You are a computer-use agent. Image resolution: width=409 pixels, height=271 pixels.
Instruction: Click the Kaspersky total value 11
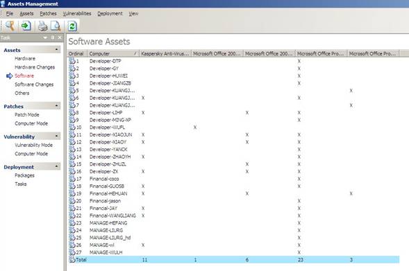pos(144,259)
